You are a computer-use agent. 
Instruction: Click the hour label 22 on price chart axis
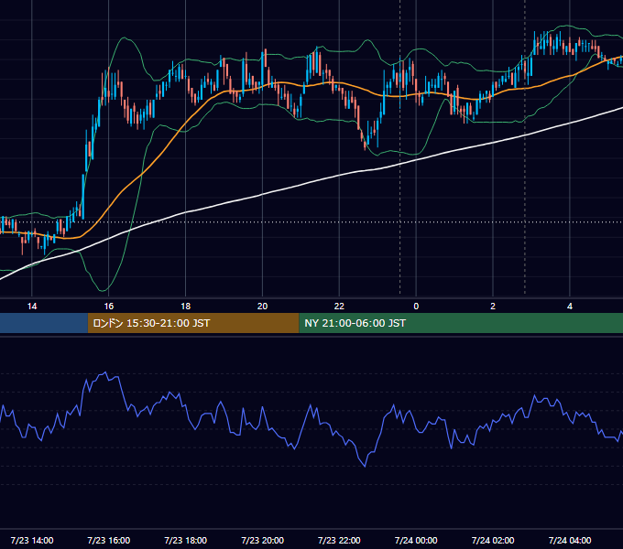(339, 307)
